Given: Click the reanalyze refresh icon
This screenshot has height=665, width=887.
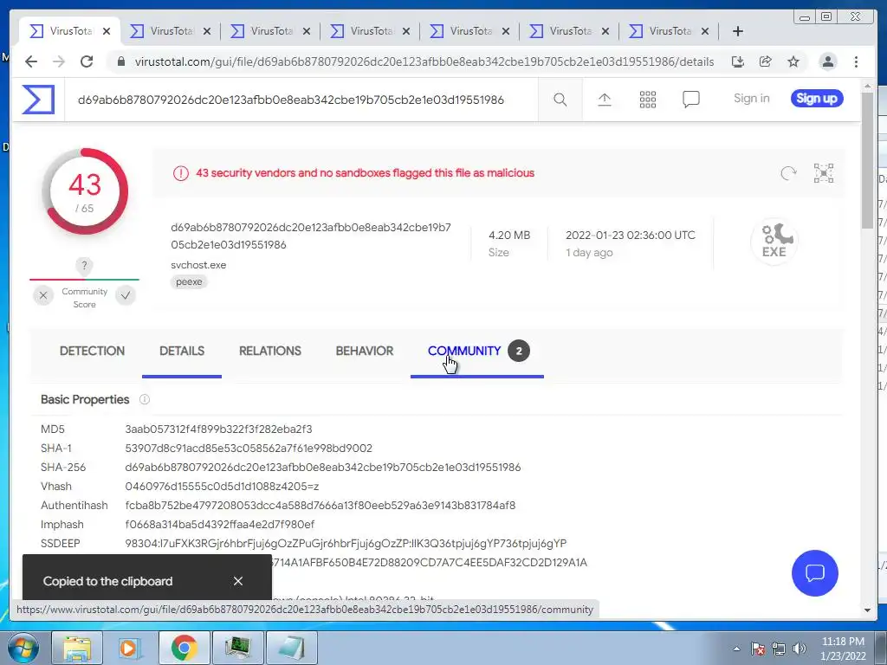Looking at the screenshot, I should (x=788, y=173).
